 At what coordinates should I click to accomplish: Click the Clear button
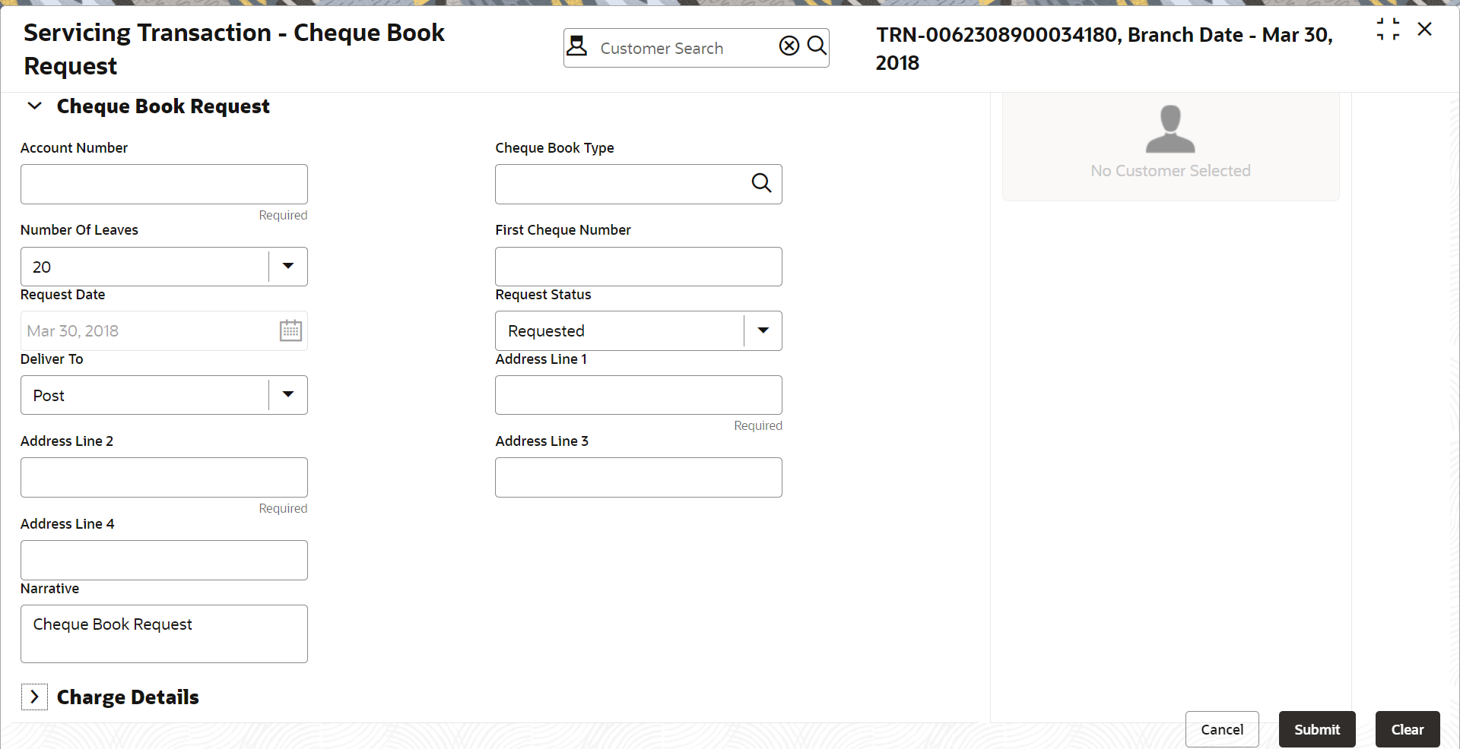(1408, 729)
